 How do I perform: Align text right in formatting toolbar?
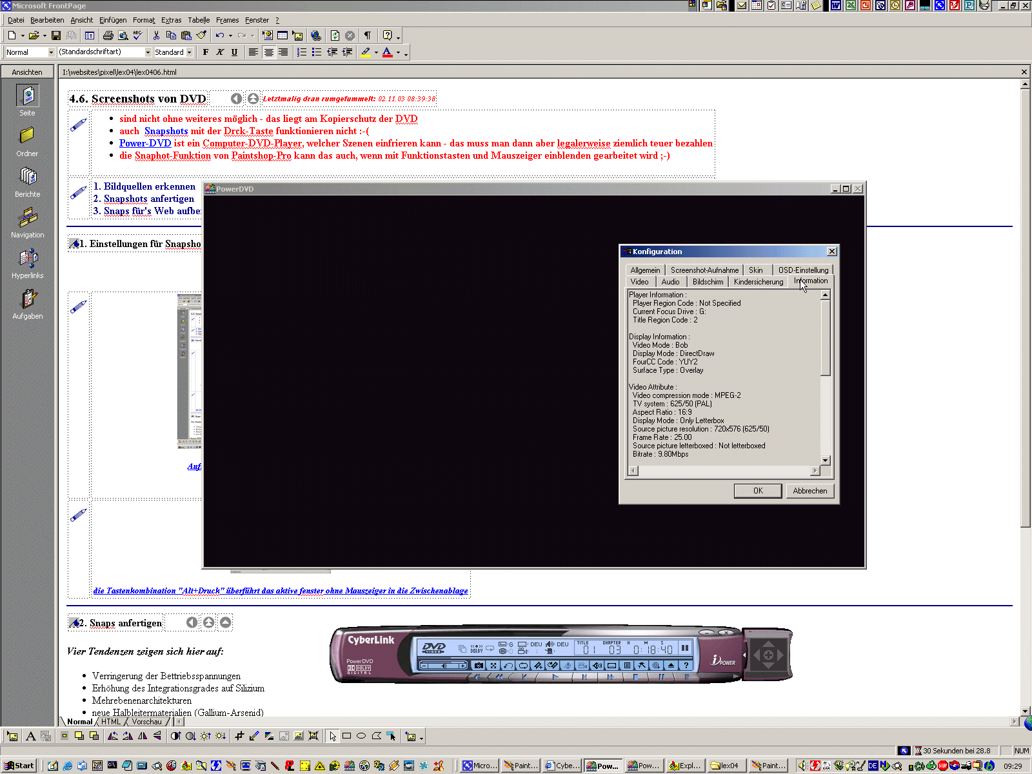(x=283, y=52)
